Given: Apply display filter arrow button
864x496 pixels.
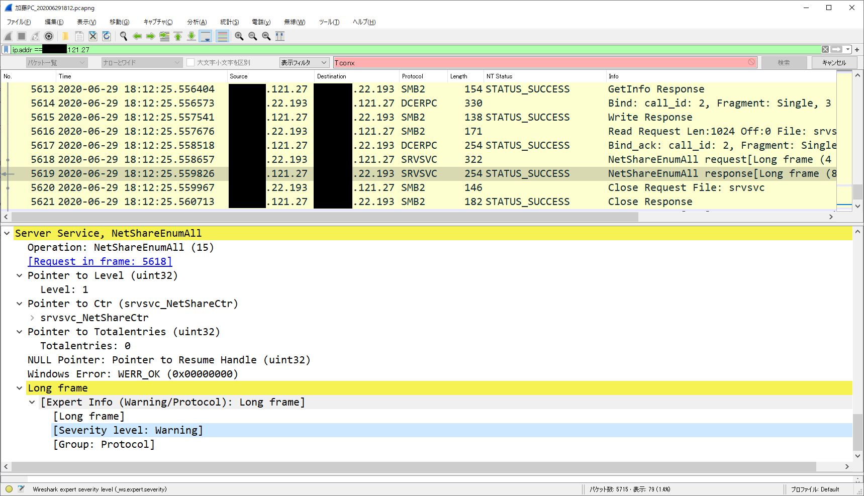Looking at the screenshot, I should [x=836, y=49].
